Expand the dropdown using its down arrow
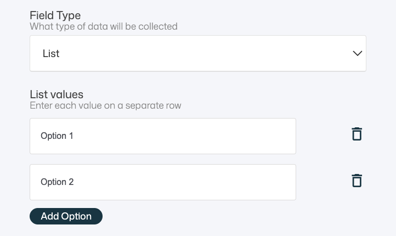Screen dimensions: 396x236 click(x=357, y=53)
